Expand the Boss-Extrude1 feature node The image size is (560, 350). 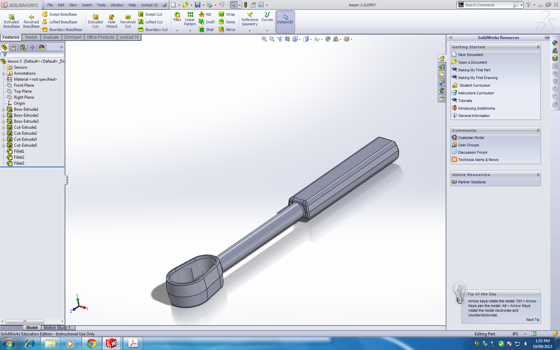point(4,109)
